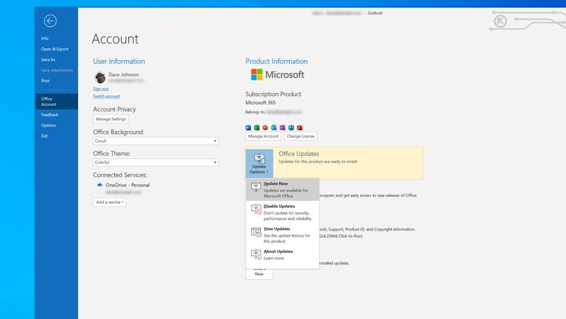Toggle the Update Options menu button
Image resolution: width=566 pixels, height=319 pixels.
259,164
